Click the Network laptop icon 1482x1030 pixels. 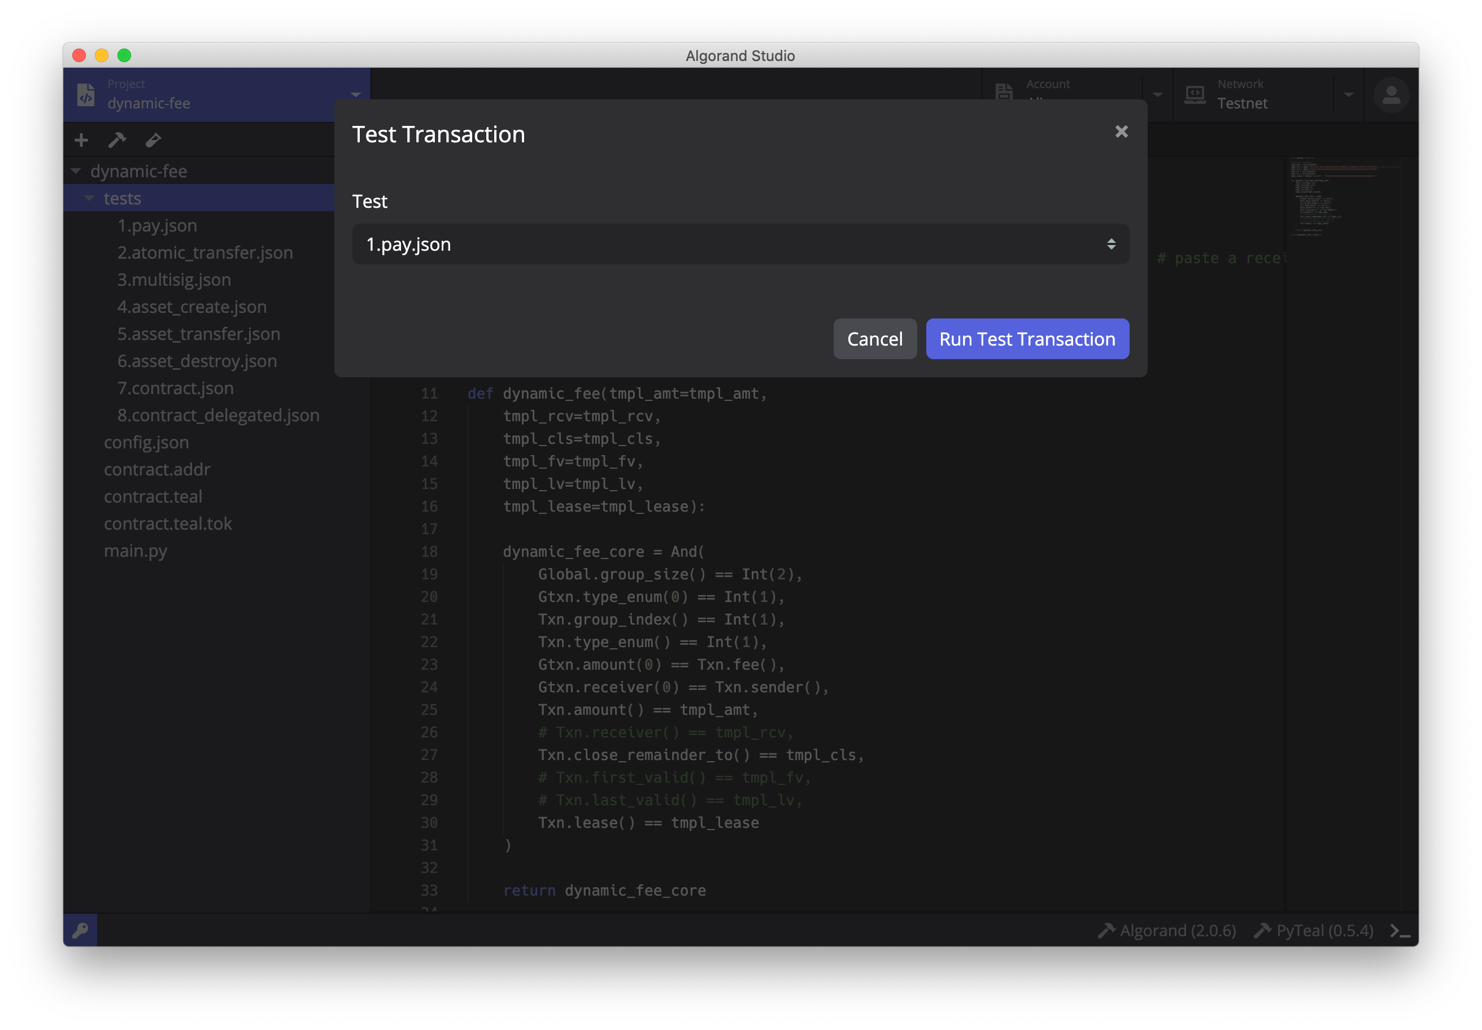[1196, 94]
